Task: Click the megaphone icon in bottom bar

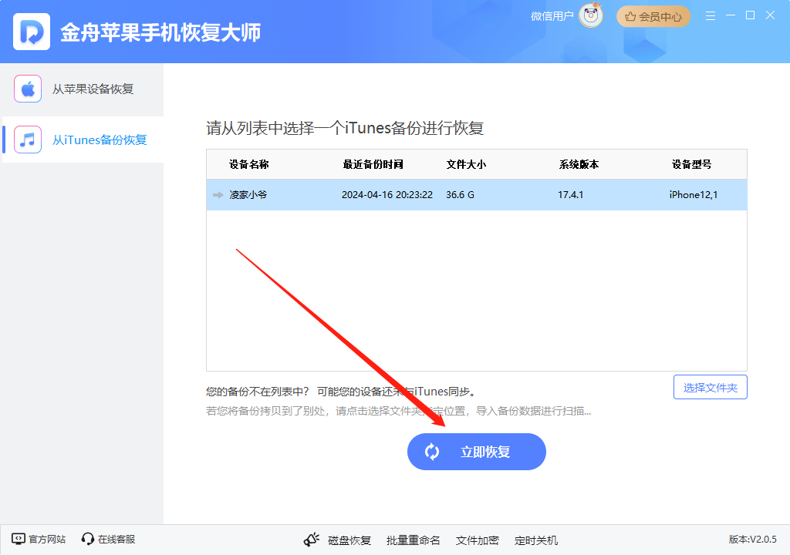Action: [312, 540]
